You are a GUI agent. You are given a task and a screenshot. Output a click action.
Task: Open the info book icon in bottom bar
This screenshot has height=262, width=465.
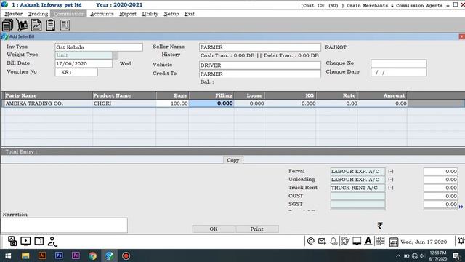point(39,241)
